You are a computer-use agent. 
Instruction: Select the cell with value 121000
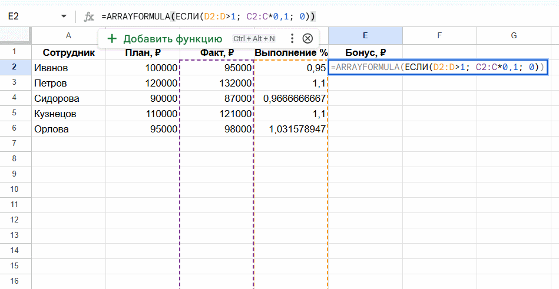tap(217, 114)
